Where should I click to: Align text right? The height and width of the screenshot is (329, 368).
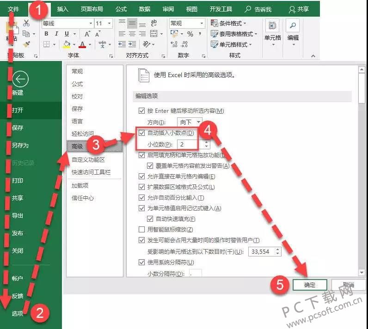tap(142, 34)
